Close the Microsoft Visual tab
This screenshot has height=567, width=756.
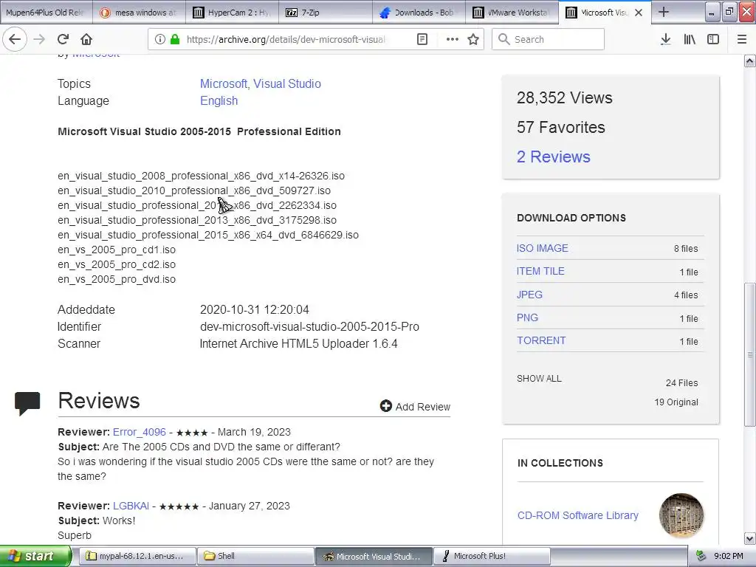click(x=639, y=13)
